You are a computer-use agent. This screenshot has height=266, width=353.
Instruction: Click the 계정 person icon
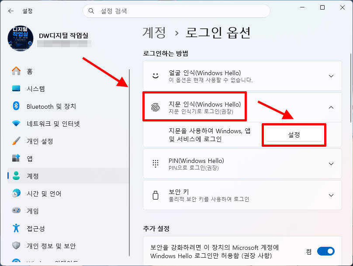coord(16,176)
